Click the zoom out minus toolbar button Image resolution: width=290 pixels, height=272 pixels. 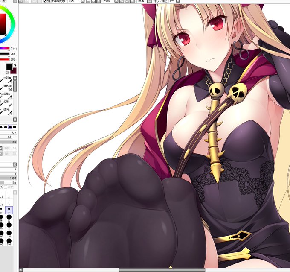tap(88, 1)
